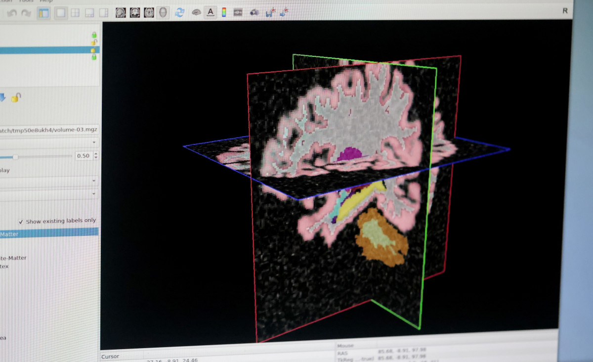Screen dimensions: 593x362
Task: Select the 1-and-3 horizontal layout icon
Action: point(104,13)
